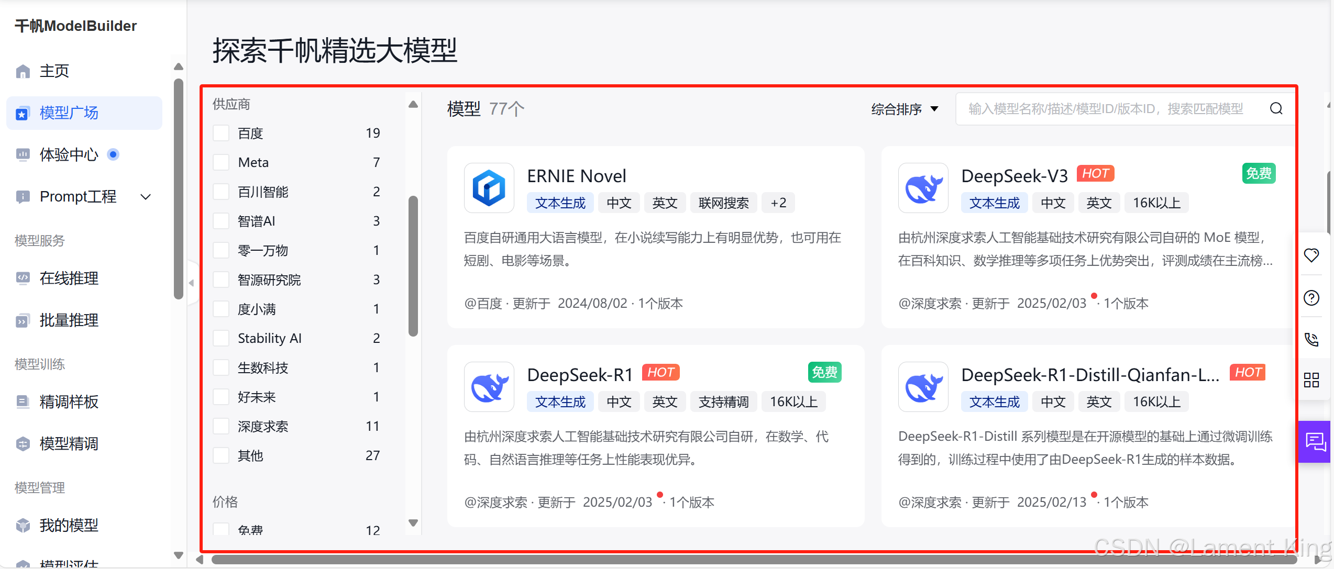Open the grid apps icon on right
This screenshot has height=569, width=1334.
[x=1311, y=380]
